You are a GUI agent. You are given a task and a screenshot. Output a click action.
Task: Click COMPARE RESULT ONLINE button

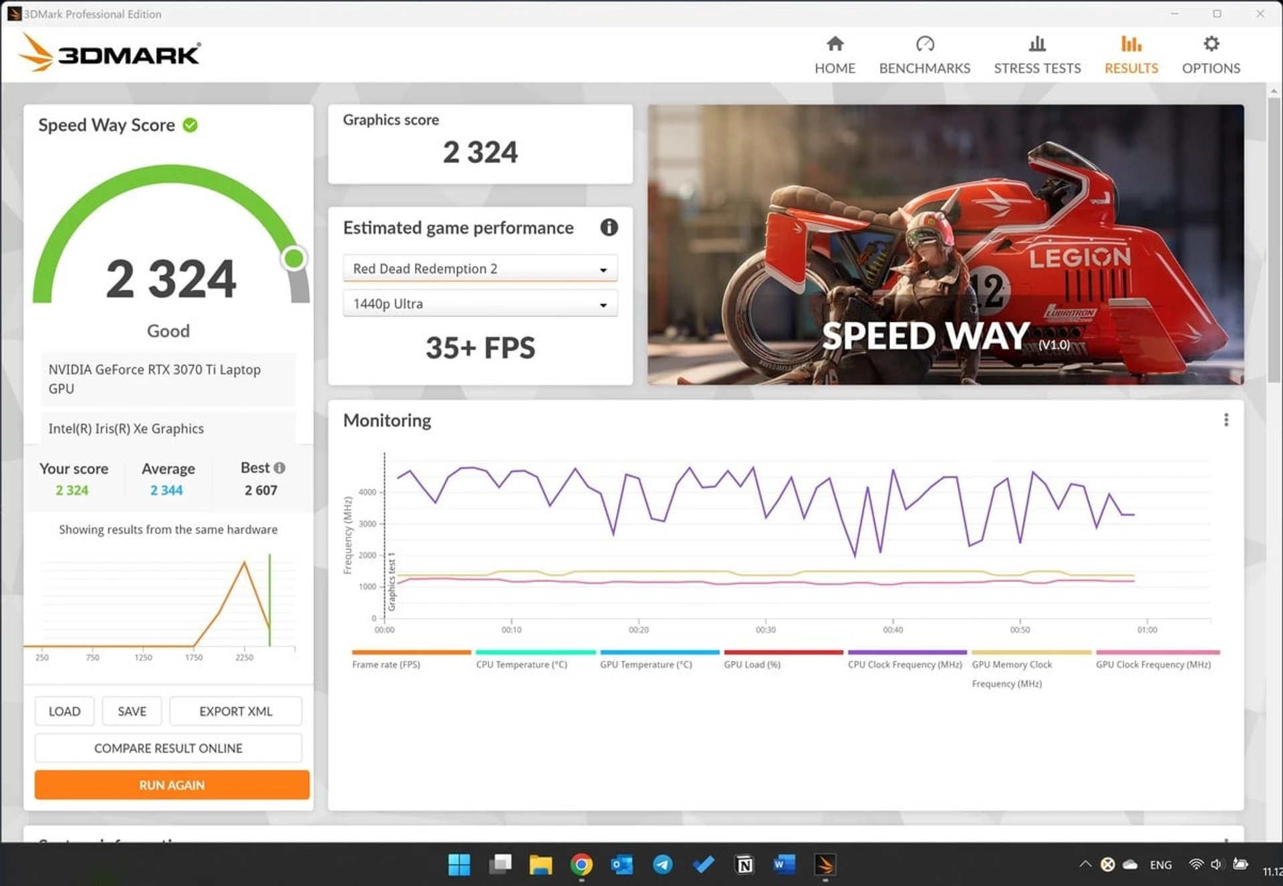pyautogui.click(x=168, y=748)
